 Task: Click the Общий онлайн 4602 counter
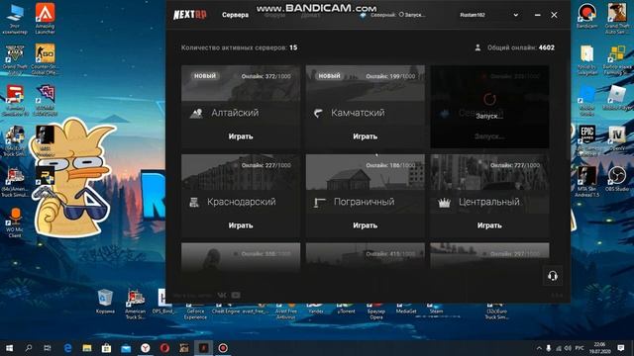pyautogui.click(x=515, y=47)
